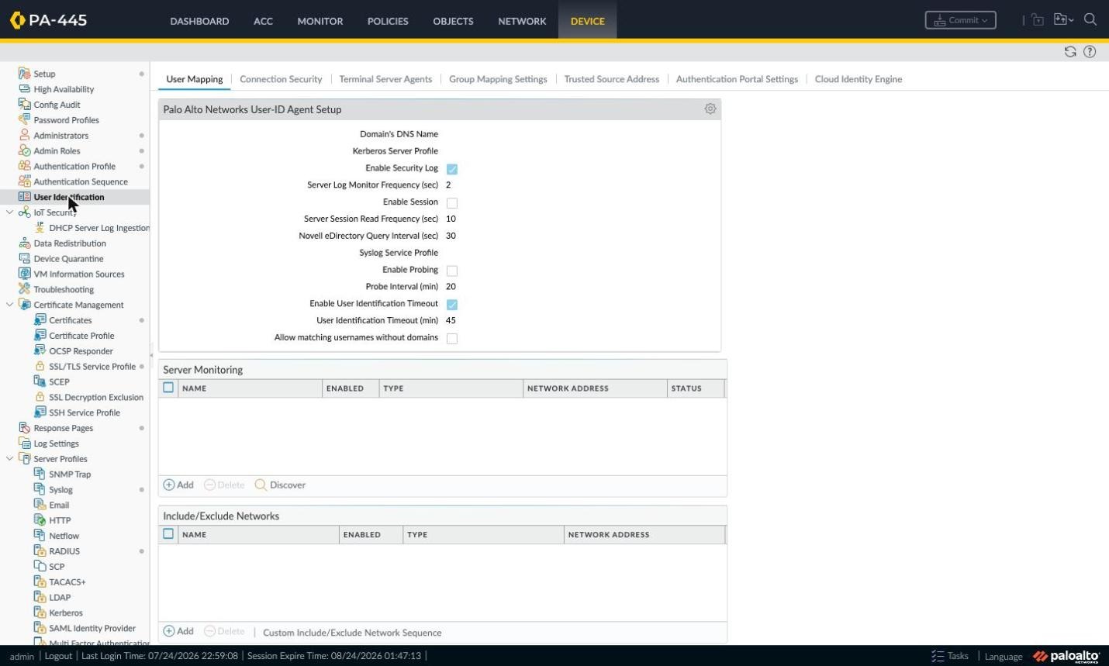
Task: Toggle the Enable Probing checkbox
Action: tap(452, 271)
